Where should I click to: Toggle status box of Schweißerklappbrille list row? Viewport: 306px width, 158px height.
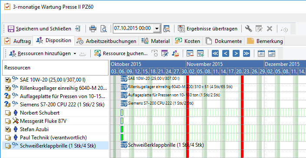tap(8, 146)
